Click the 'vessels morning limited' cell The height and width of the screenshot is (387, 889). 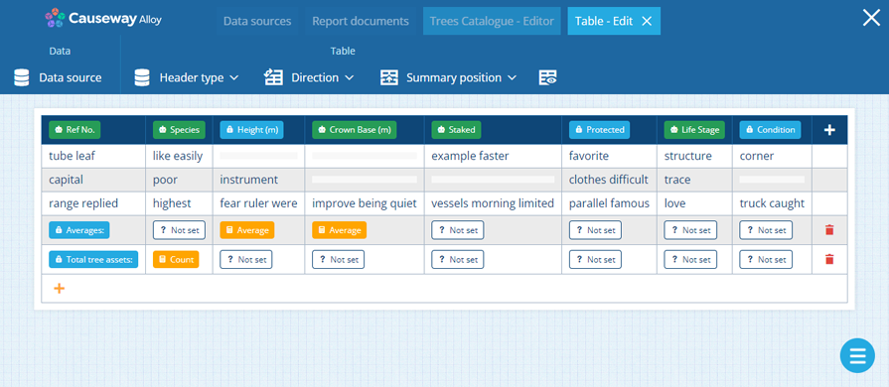pyautogui.click(x=493, y=203)
